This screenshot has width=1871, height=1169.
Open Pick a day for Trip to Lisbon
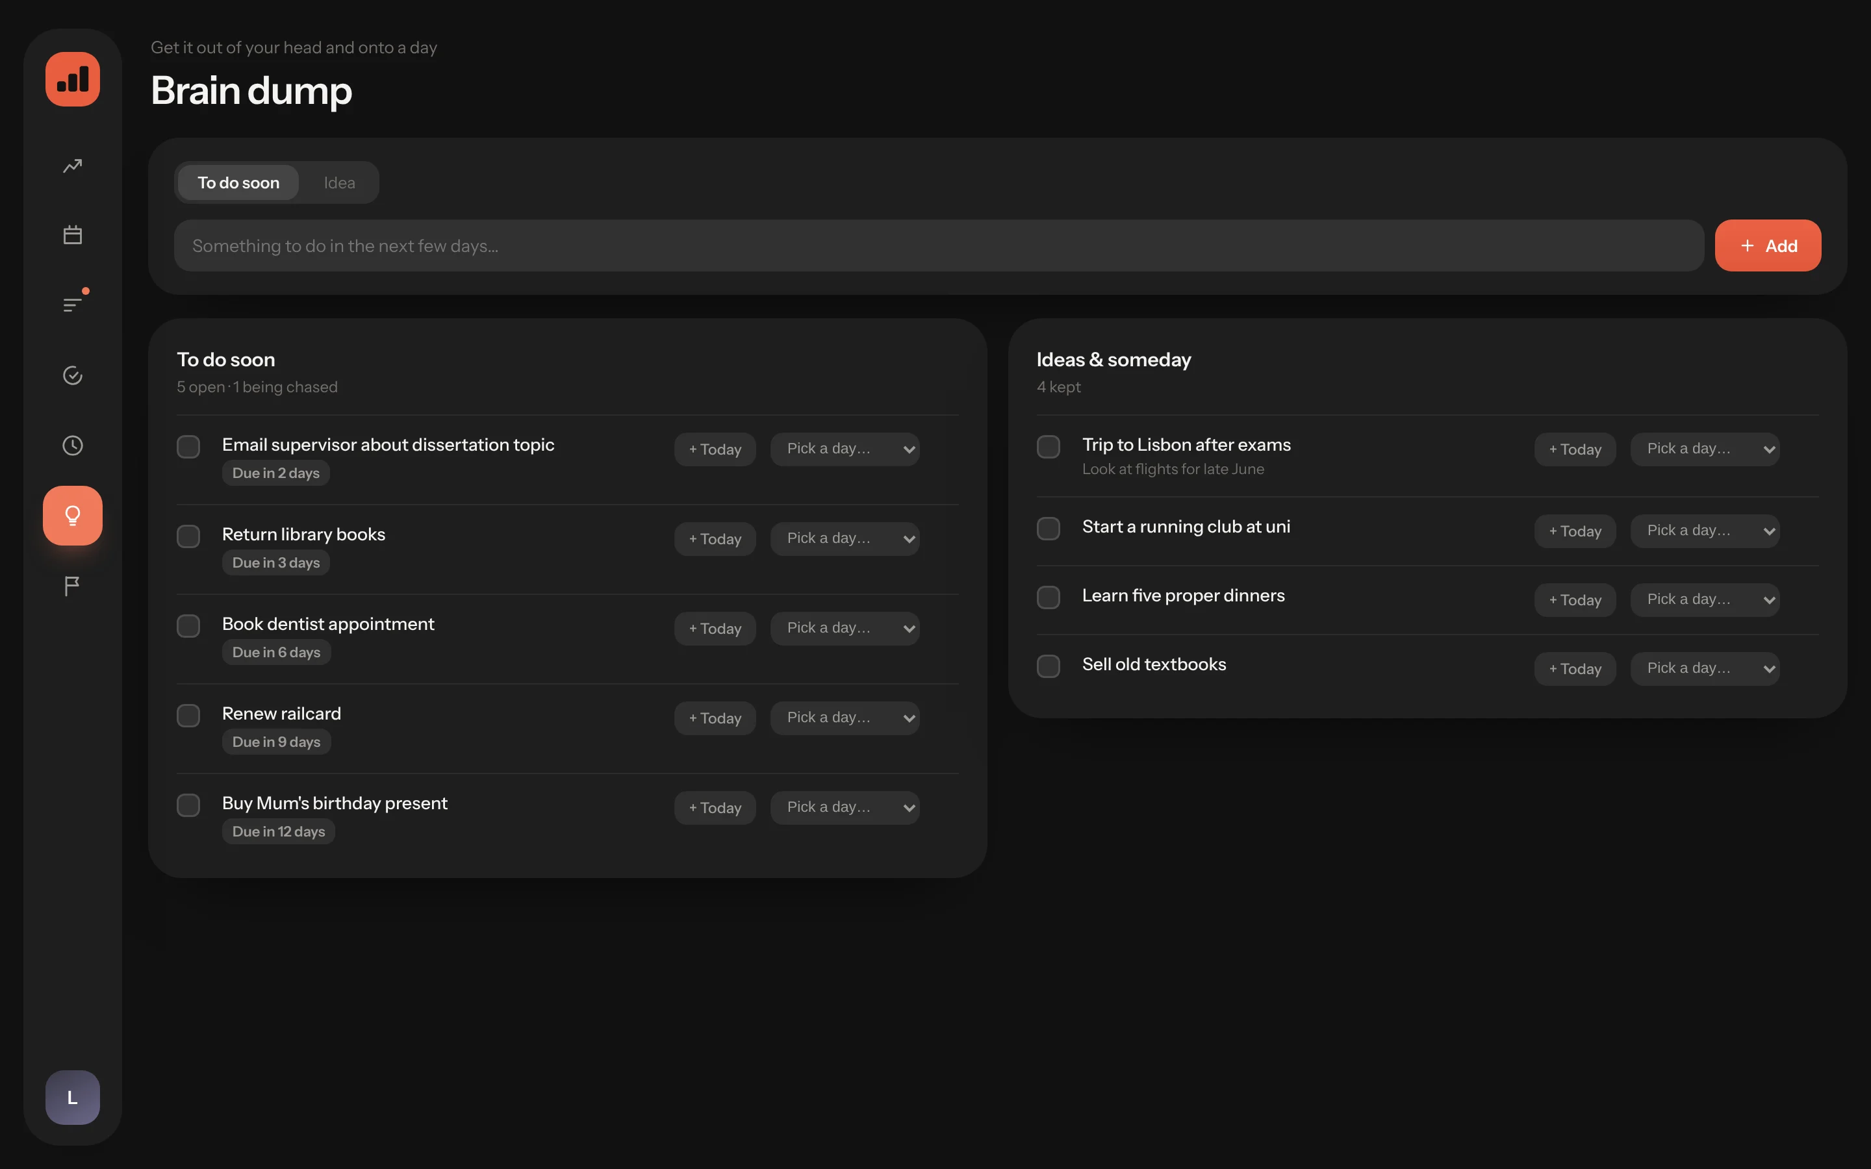tap(1705, 449)
